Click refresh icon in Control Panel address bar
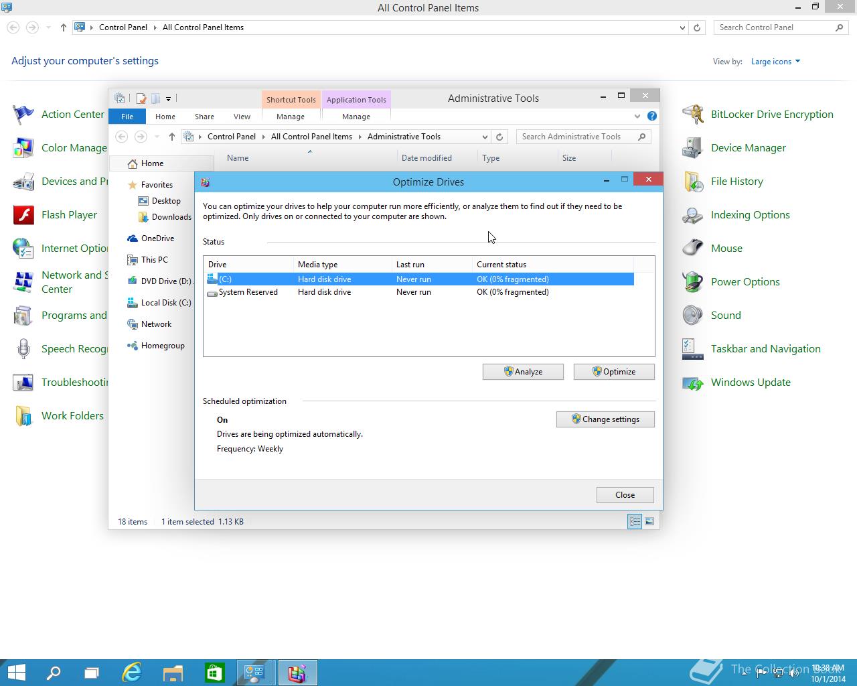This screenshot has width=857, height=686. coord(697,27)
